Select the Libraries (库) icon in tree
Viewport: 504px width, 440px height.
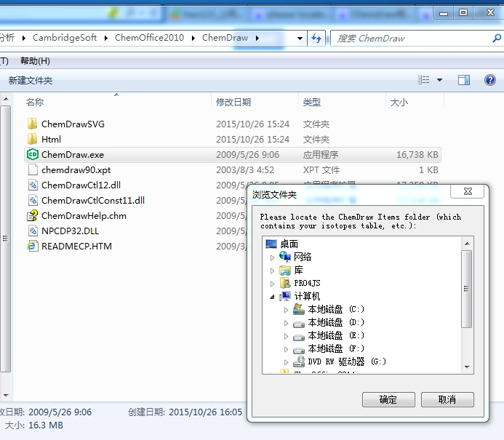pyautogui.click(x=285, y=271)
